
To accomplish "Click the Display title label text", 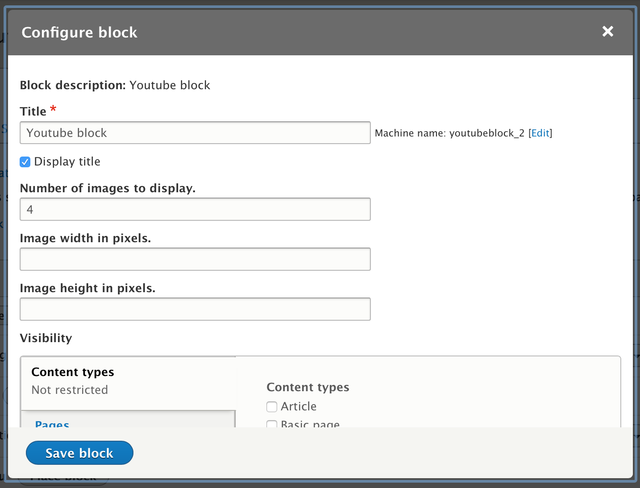I will tap(67, 162).
